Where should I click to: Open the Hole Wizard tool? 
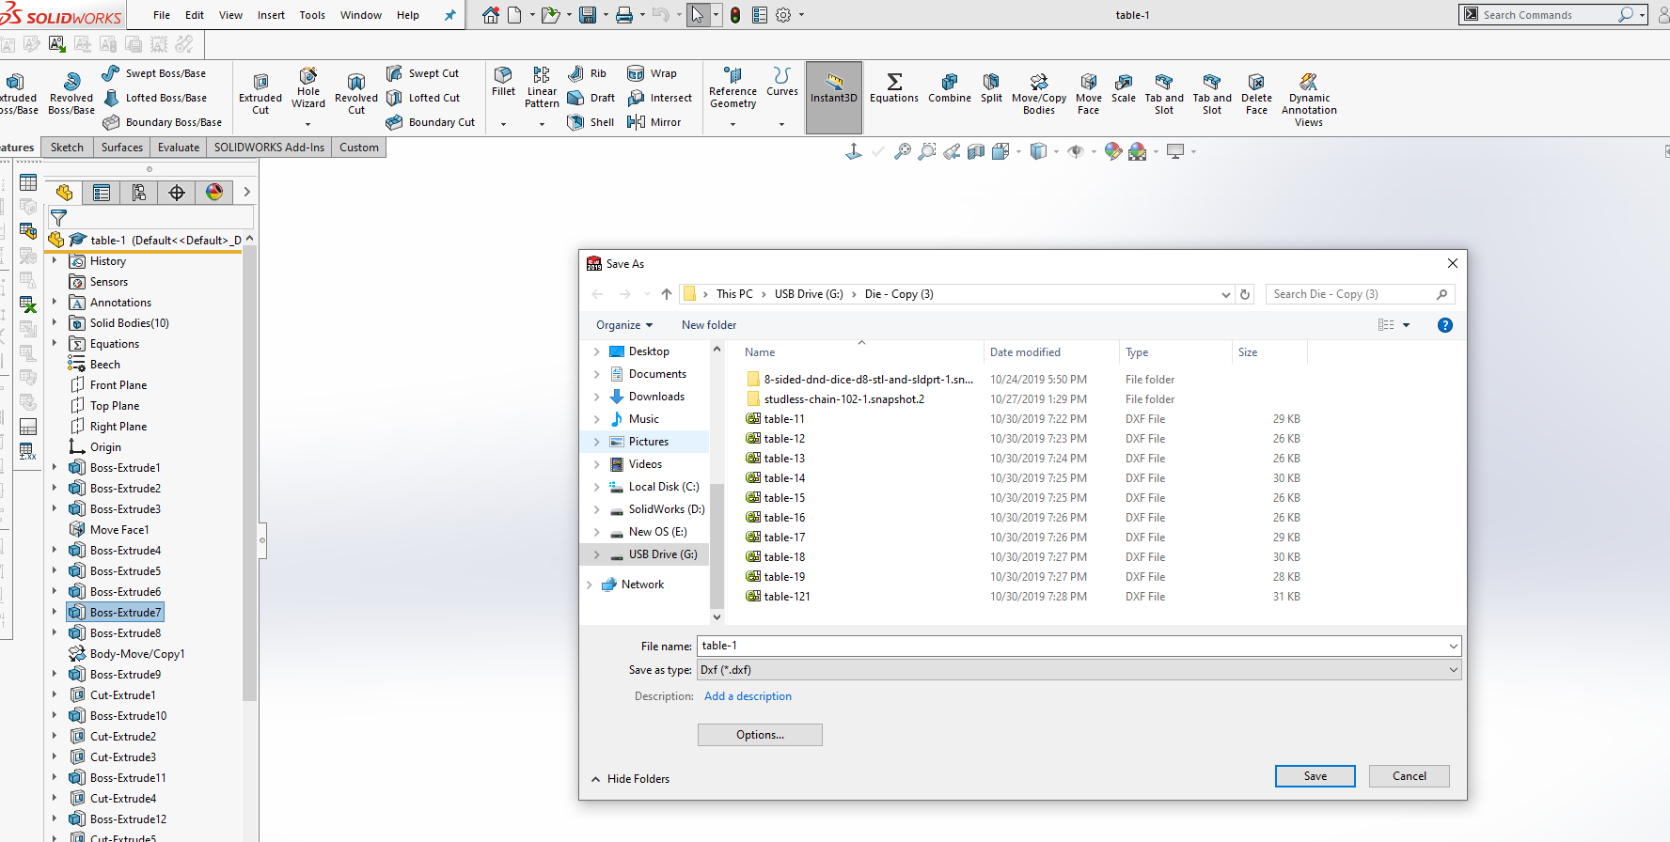click(x=308, y=88)
